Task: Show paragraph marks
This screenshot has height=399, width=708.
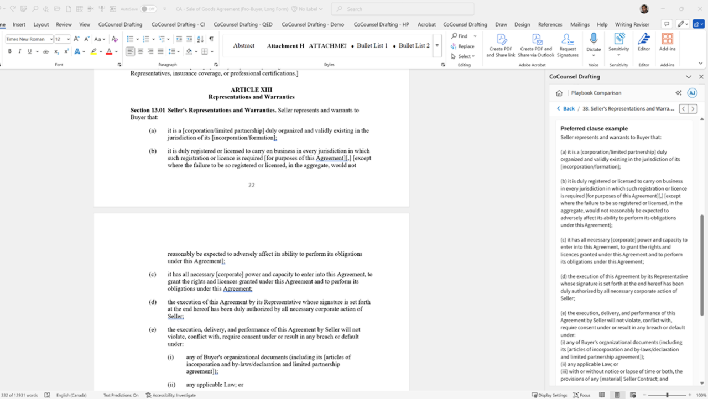Action: 211,39
